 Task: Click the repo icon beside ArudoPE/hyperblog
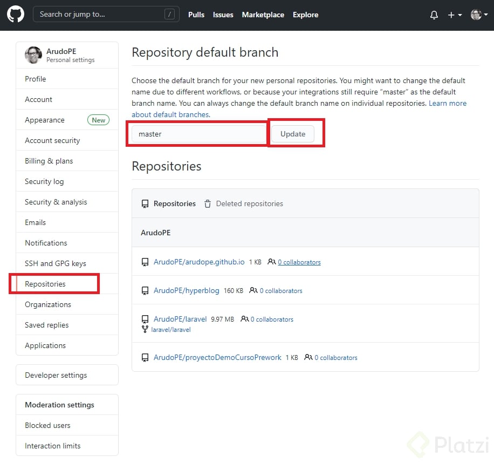click(145, 291)
